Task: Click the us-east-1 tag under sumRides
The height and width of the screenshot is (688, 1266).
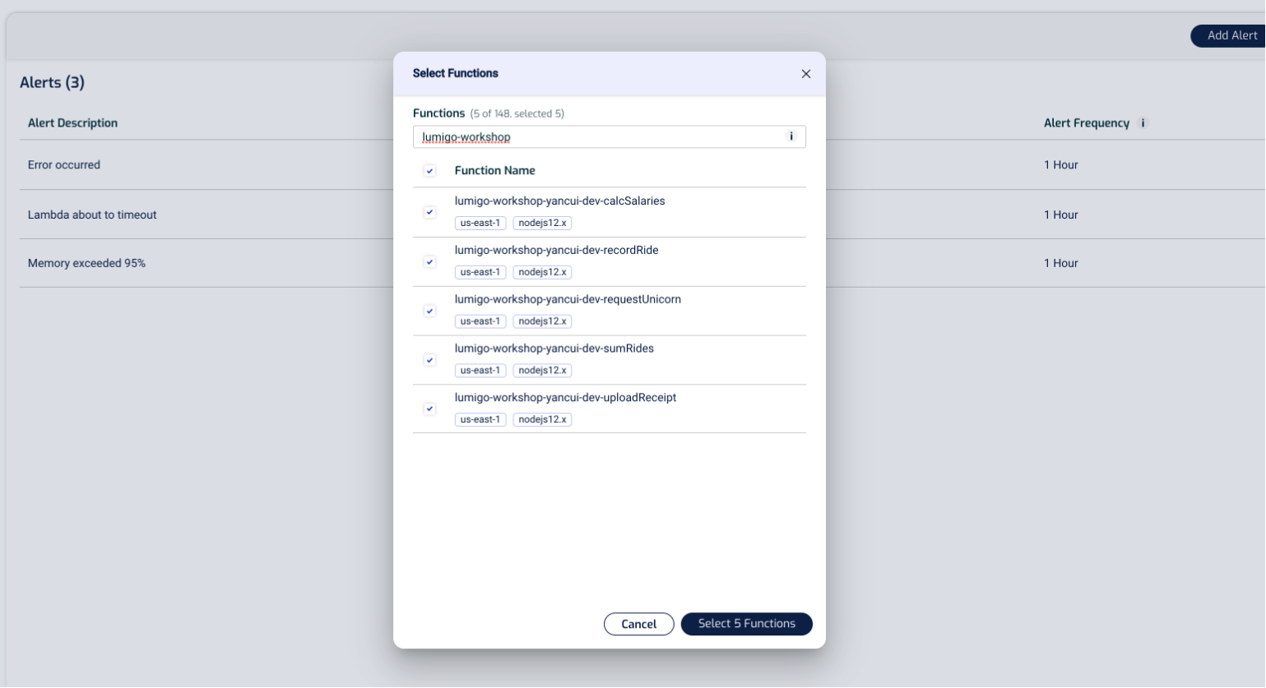Action: (x=480, y=371)
